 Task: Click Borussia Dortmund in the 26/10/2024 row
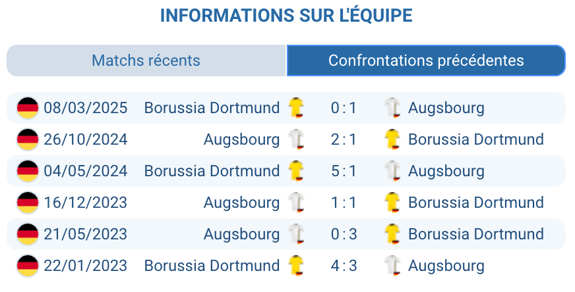pyautogui.click(x=475, y=139)
